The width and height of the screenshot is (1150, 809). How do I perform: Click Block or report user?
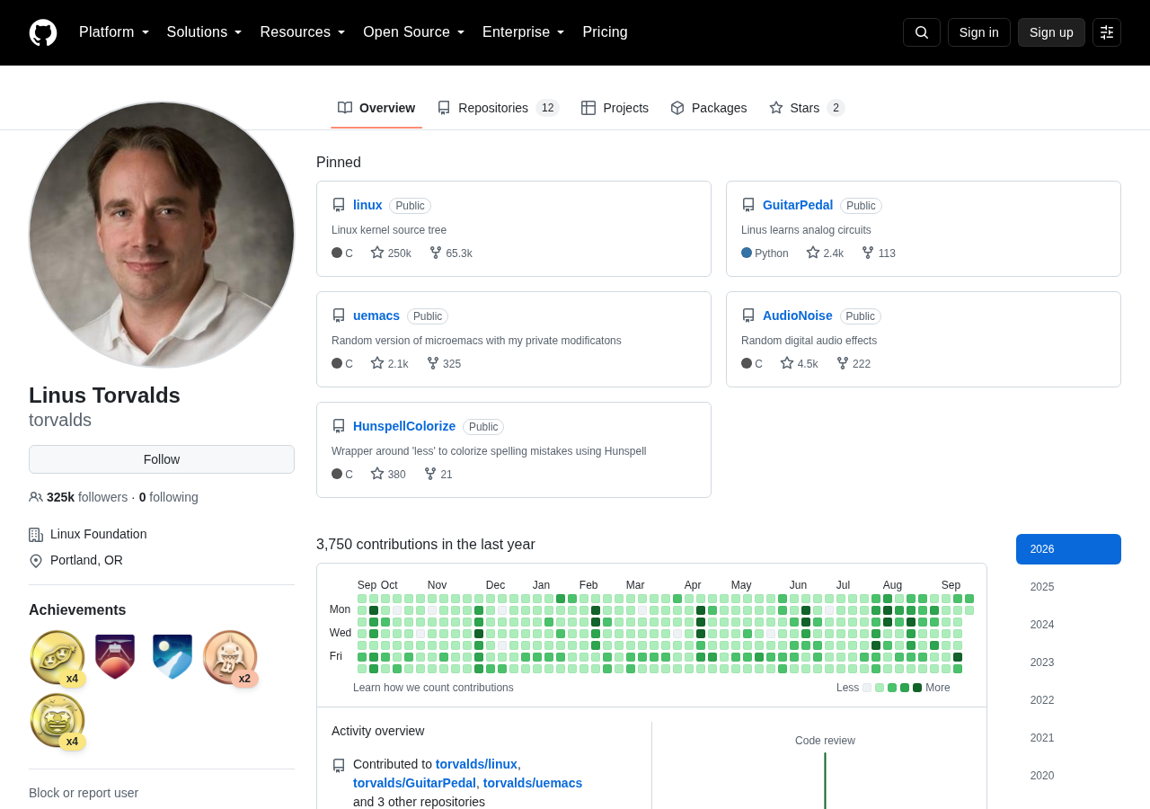tap(84, 793)
